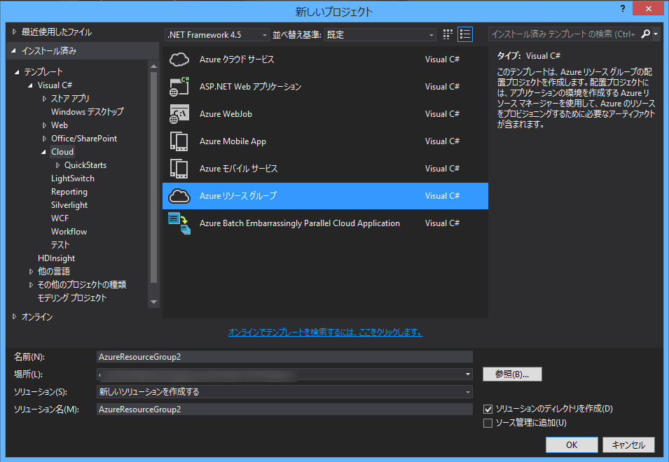Select WCF template category
This screenshot has width=669, height=462.
pyautogui.click(x=60, y=218)
